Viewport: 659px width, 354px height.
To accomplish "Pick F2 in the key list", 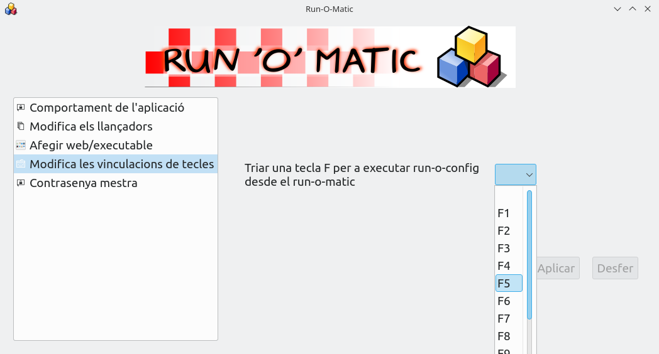I will [x=509, y=231].
